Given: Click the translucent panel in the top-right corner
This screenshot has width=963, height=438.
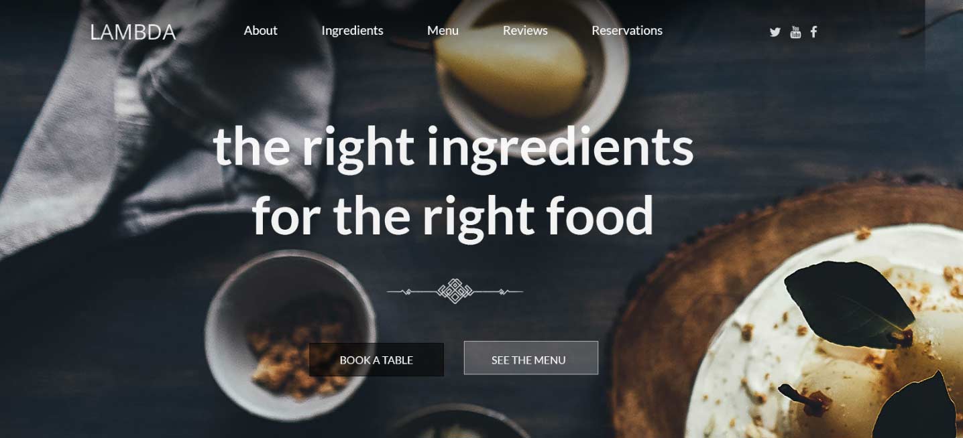Looking at the screenshot, I should coord(944,33).
